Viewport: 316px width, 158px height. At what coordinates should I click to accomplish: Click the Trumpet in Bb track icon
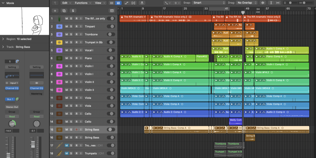(59, 42)
